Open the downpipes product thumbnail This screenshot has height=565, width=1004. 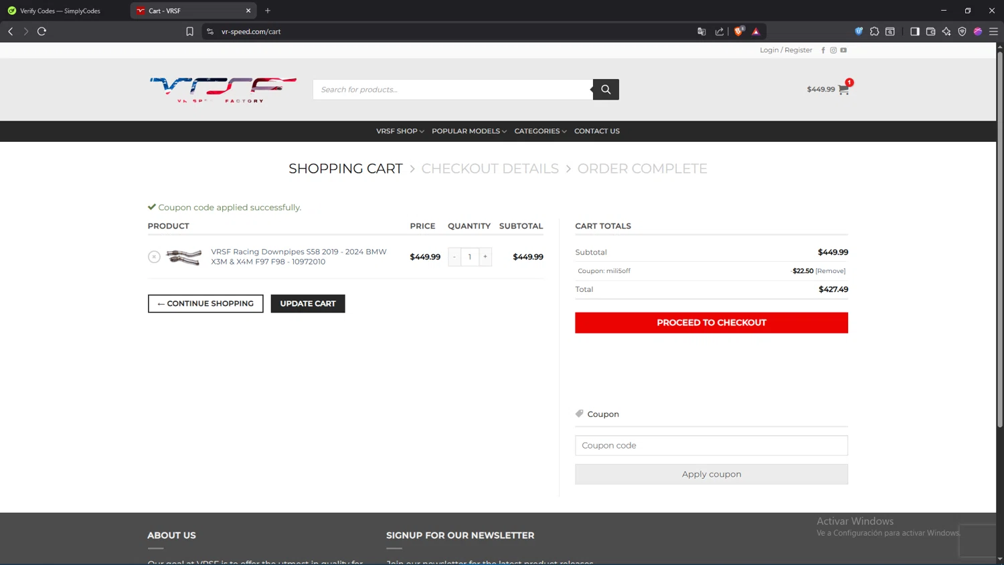click(x=183, y=257)
